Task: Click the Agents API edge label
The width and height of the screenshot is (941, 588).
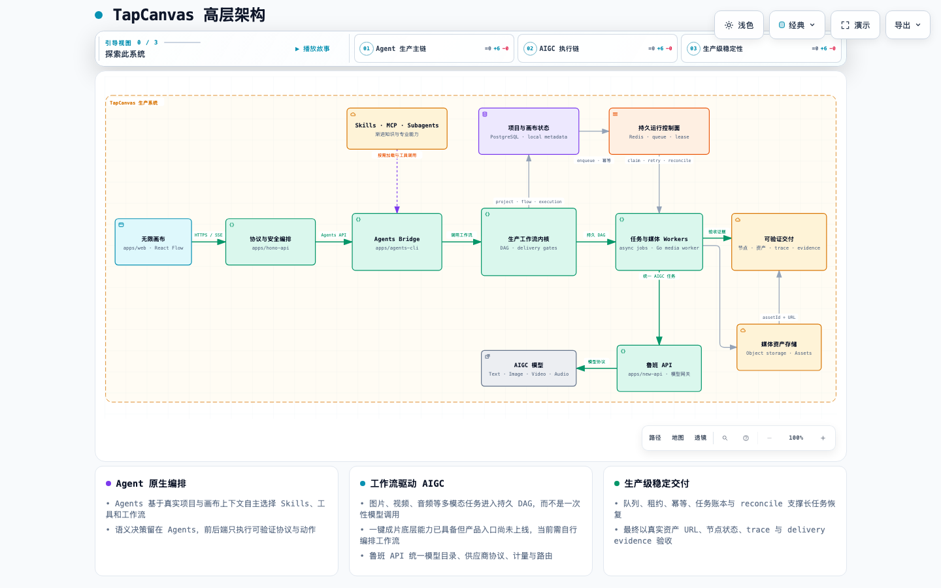Action: pyautogui.click(x=334, y=235)
